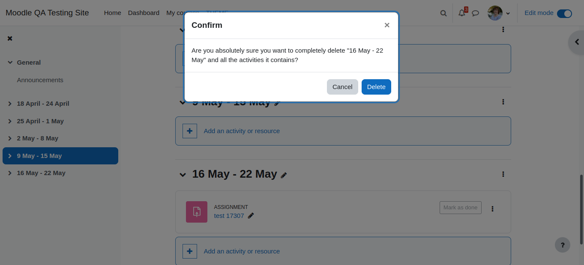The image size is (584, 265).
Task: Collapse the 16 May - 22 May section chevron
Action: point(183,175)
